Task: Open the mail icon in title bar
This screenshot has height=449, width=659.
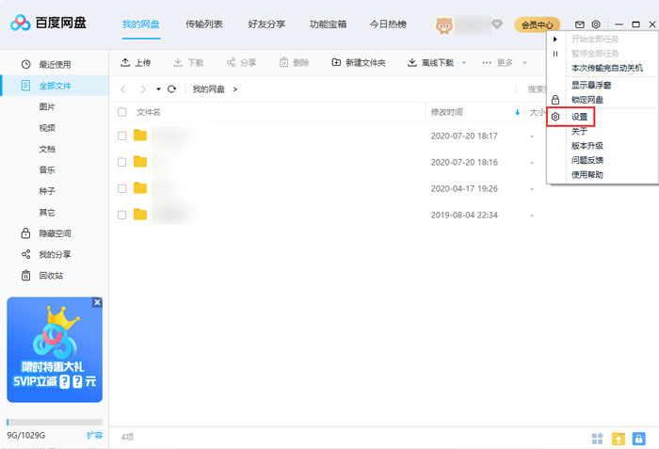Action: coord(580,24)
